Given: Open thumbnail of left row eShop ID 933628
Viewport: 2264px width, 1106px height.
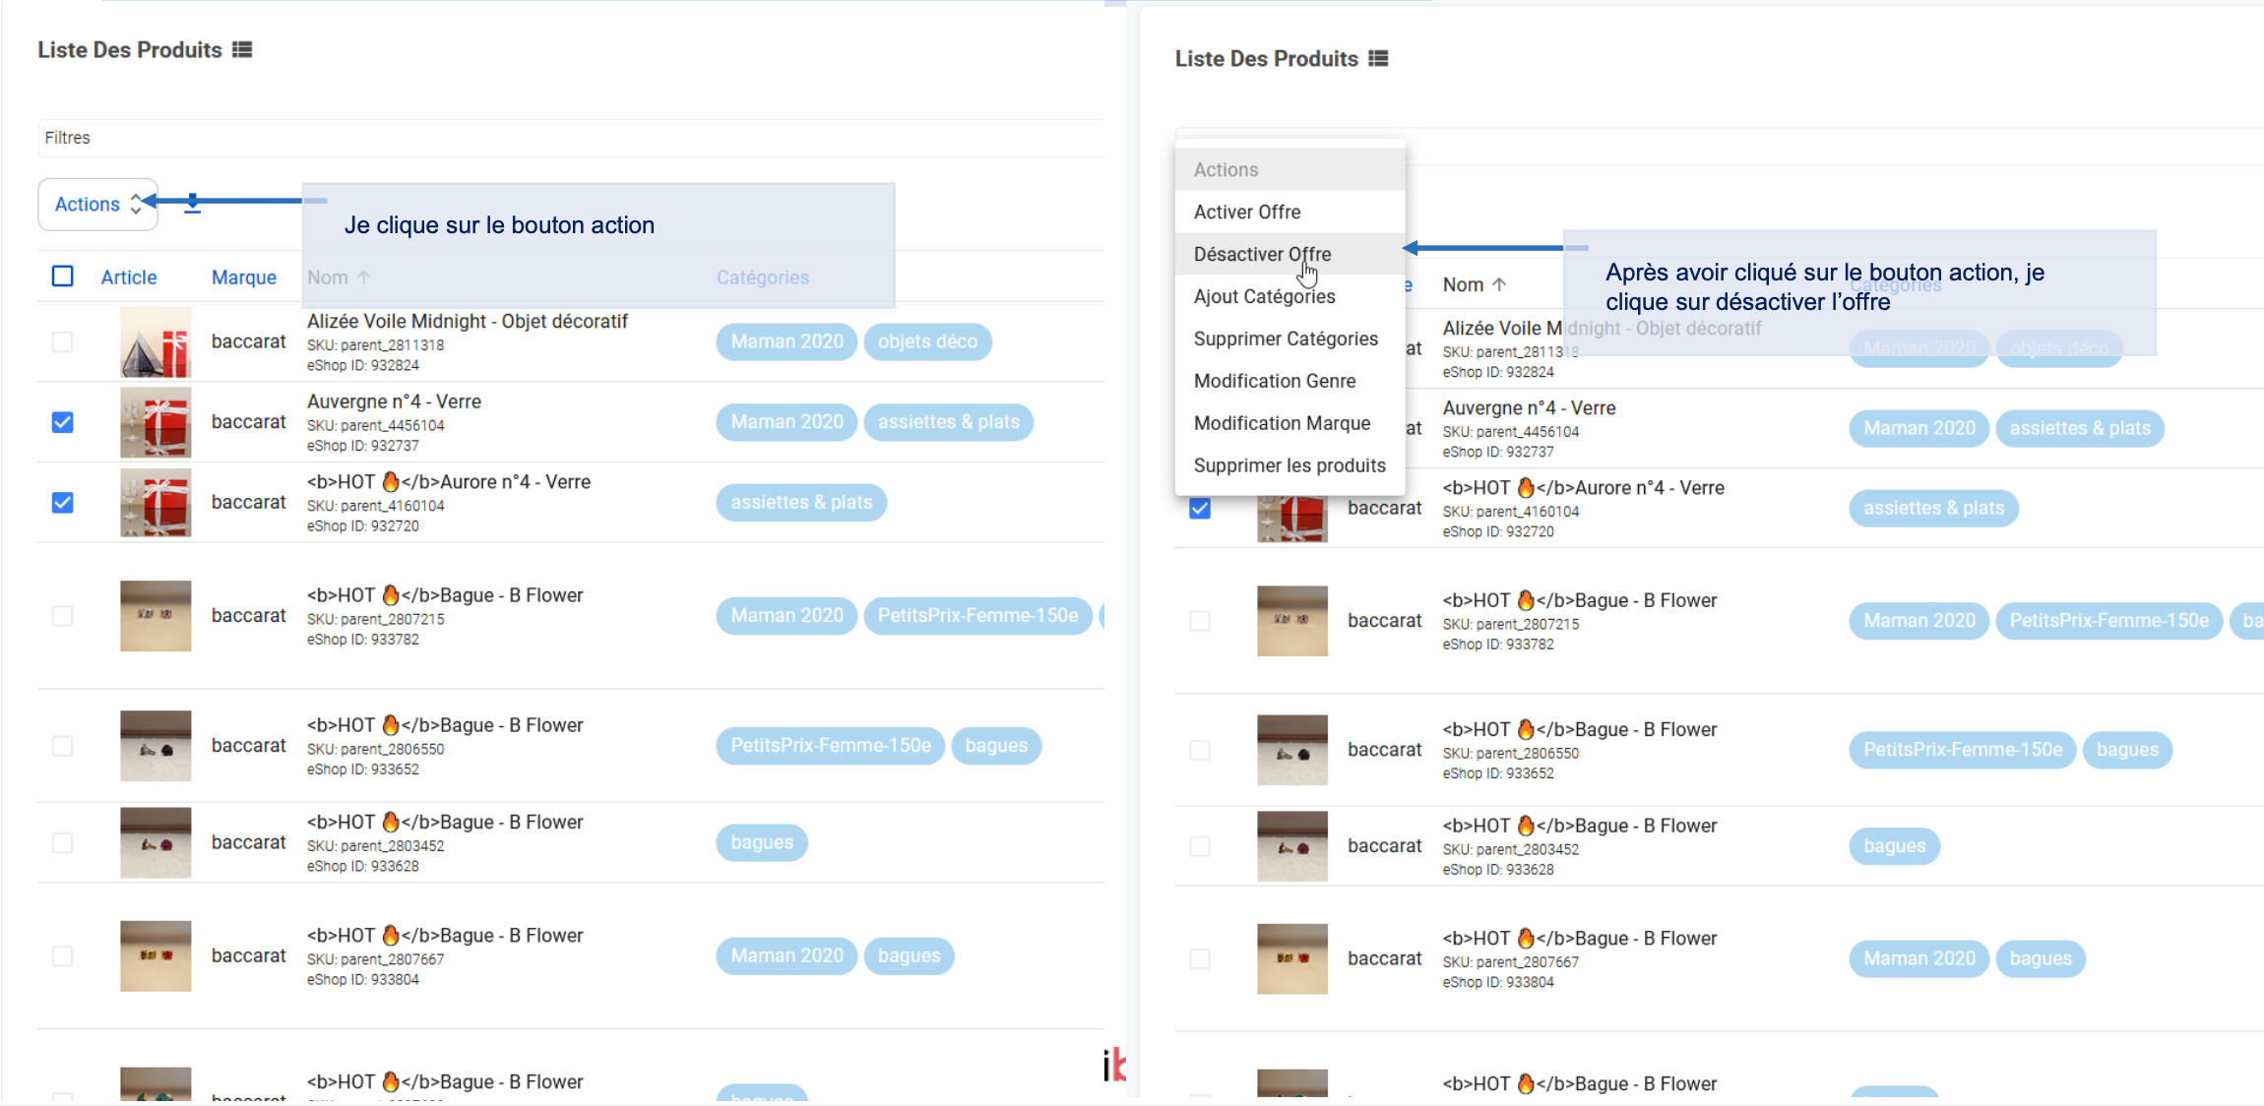Looking at the screenshot, I should 156,842.
